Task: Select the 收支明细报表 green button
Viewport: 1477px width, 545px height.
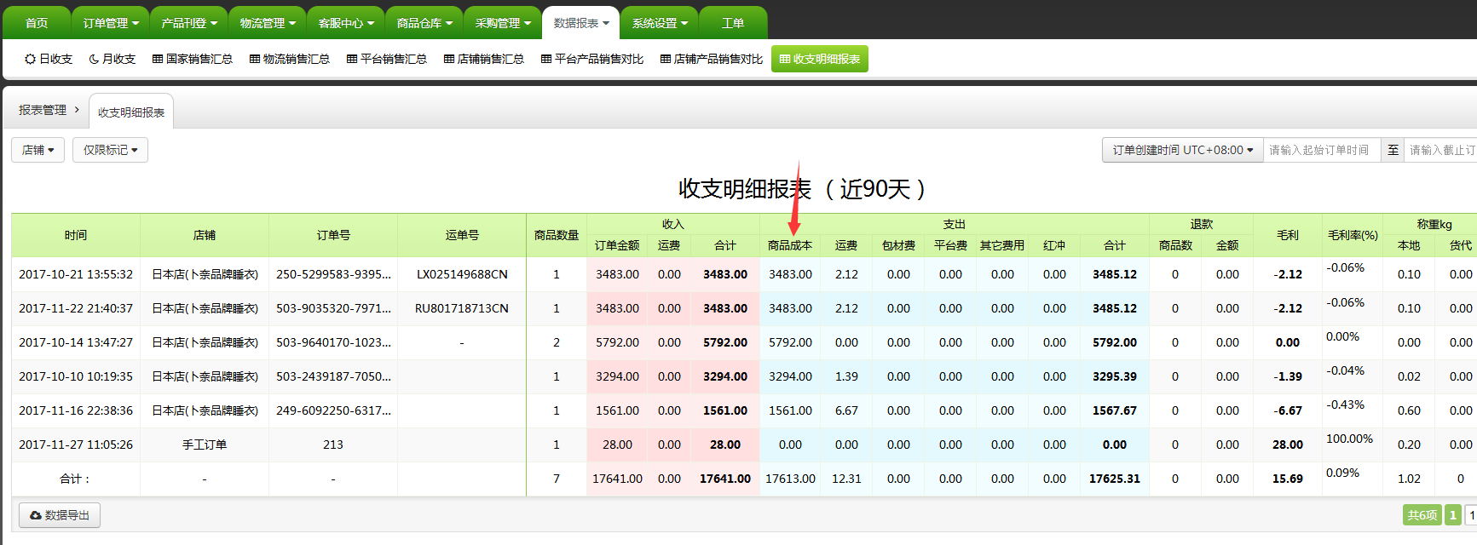Action: (x=820, y=59)
